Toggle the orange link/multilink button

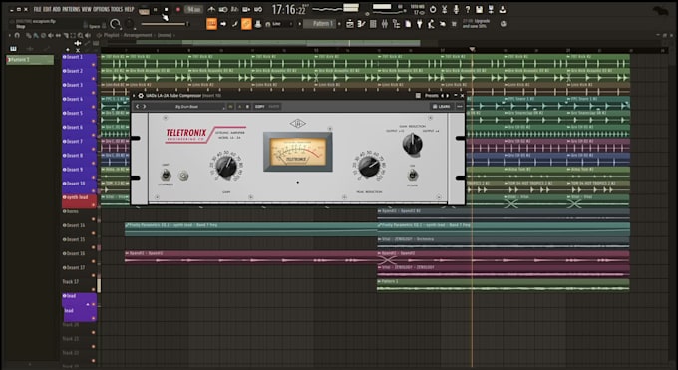tap(246, 24)
